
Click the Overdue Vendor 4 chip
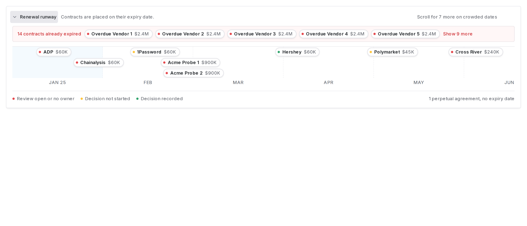(x=334, y=34)
